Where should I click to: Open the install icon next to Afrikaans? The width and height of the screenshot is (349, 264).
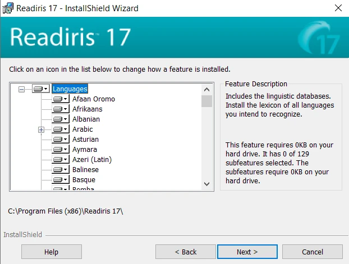(60, 109)
